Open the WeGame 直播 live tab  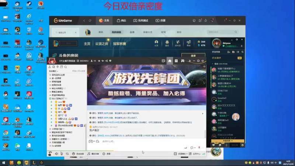pos(160,21)
